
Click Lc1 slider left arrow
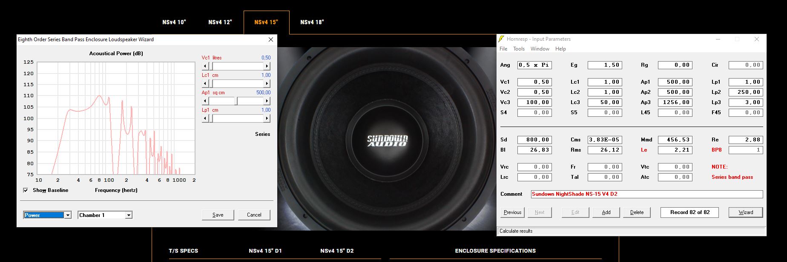[x=205, y=84]
